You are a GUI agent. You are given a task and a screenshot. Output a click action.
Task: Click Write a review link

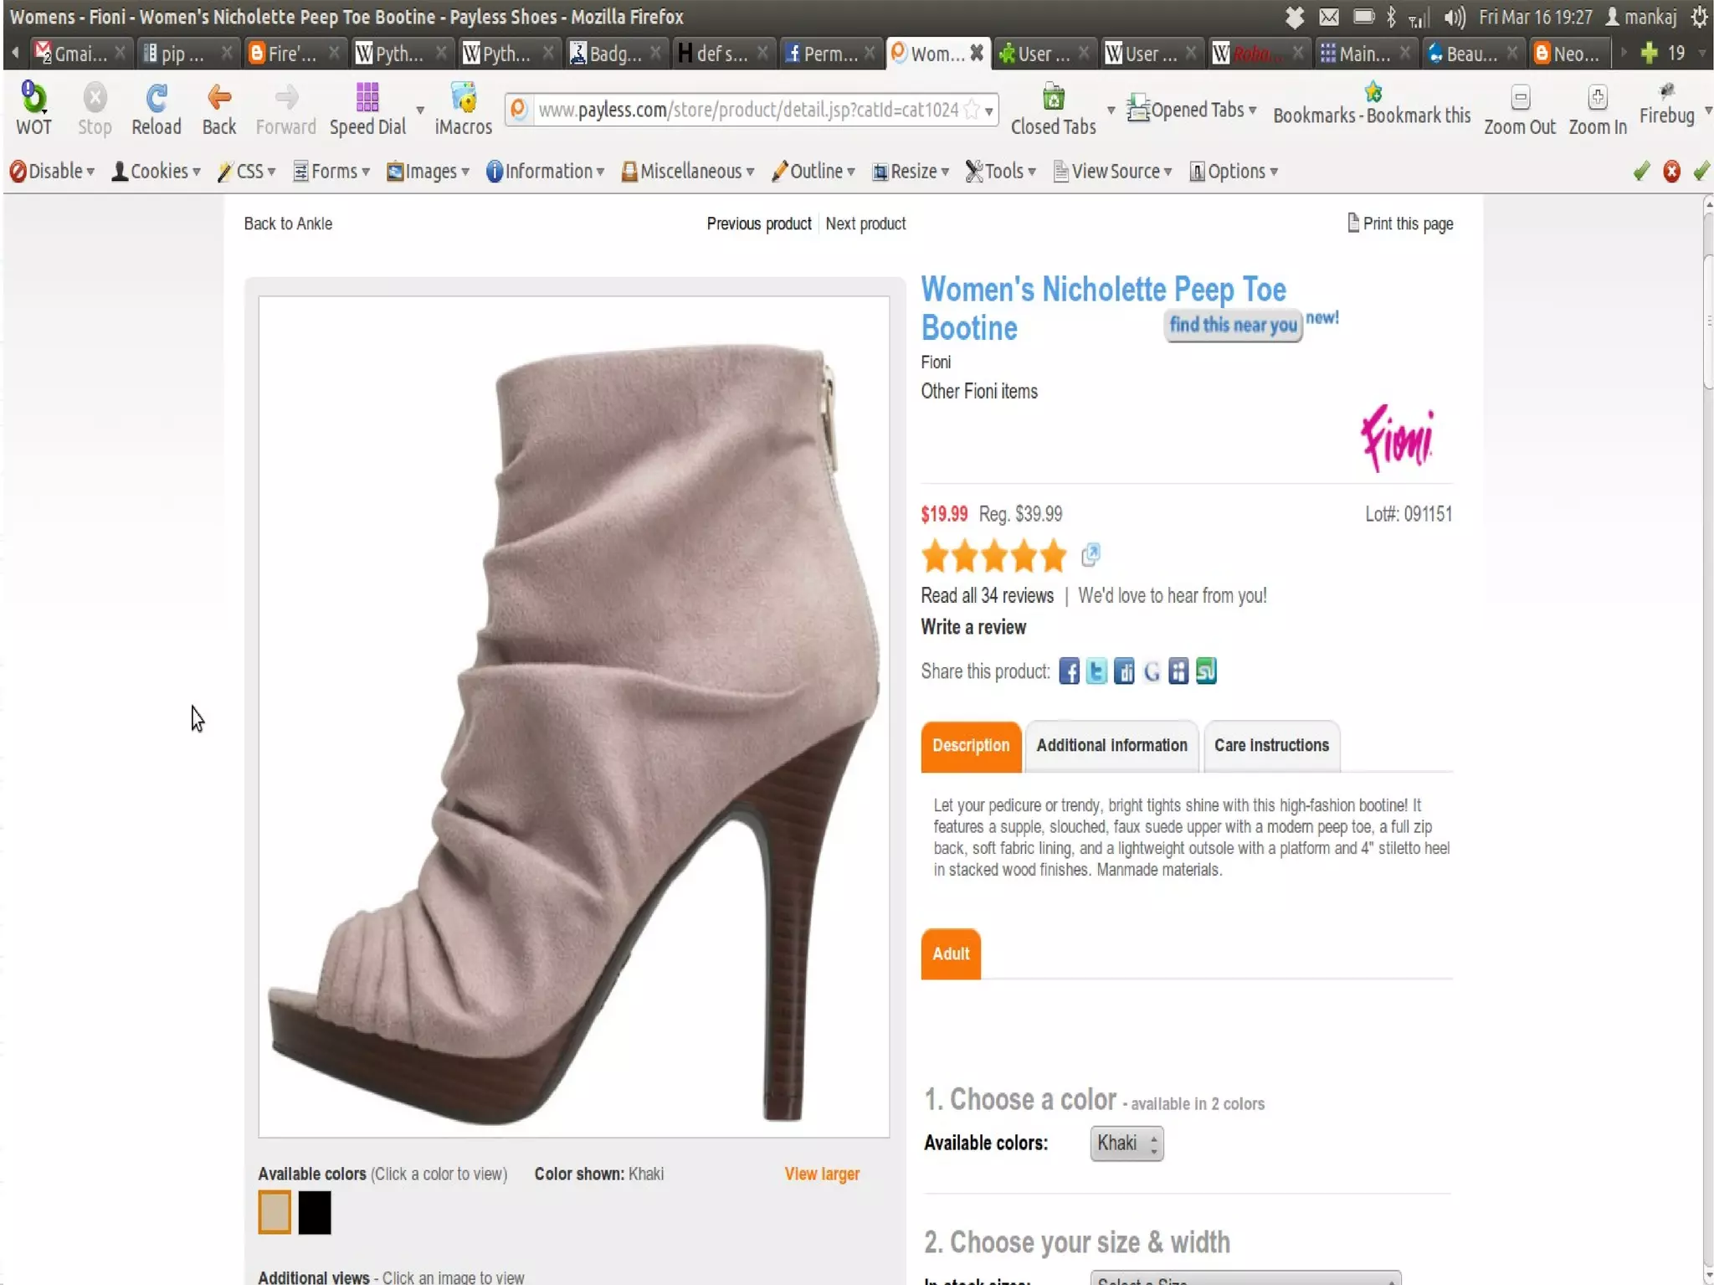click(x=973, y=627)
